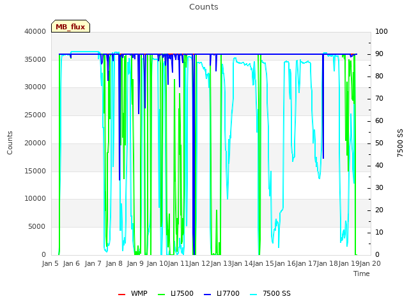The width and height of the screenshot is (409, 306).
Task: Click the Jan 19 date tick label
Action: (x=349, y=263)
